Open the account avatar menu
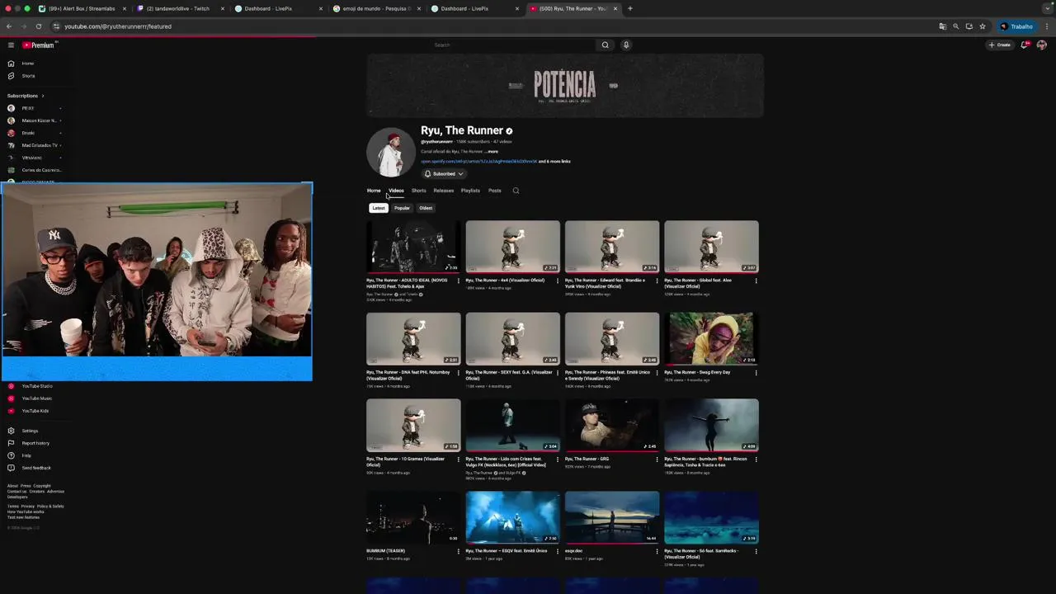Screen dimensions: 1056x594 coord(1042,45)
